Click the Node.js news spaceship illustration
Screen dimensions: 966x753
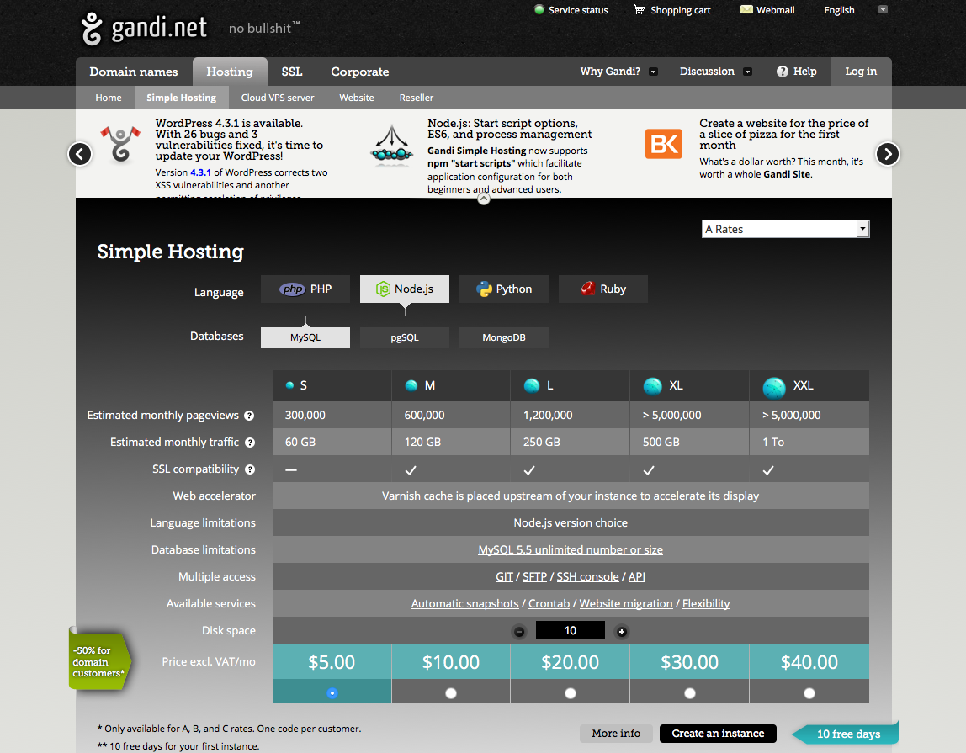pyautogui.click(x=392, y=146)
